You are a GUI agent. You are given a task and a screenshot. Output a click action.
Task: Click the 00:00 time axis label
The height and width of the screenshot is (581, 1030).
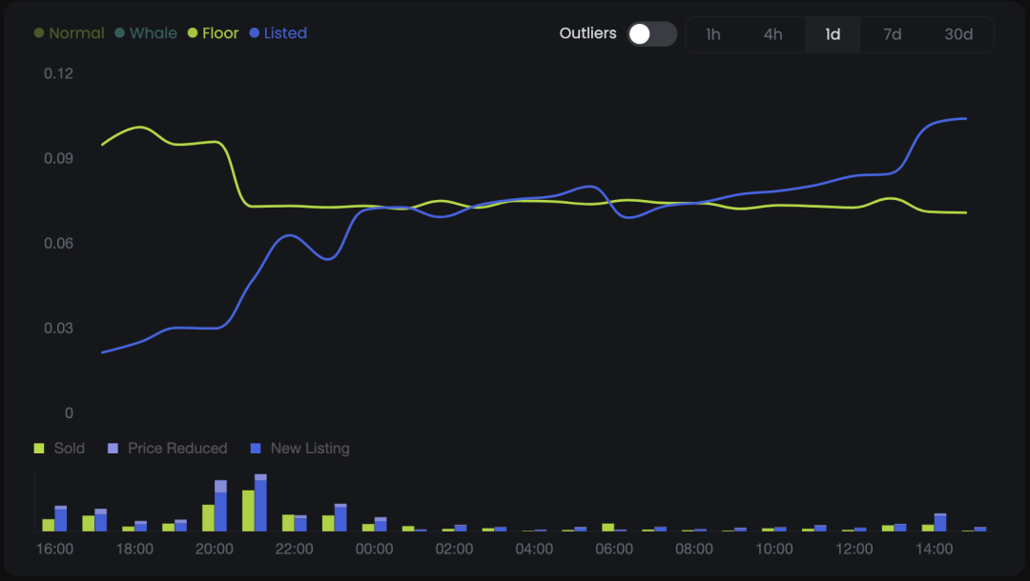click(374, 550)
